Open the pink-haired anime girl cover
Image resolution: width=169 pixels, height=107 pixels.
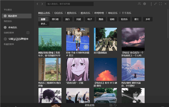click(78, 69)
